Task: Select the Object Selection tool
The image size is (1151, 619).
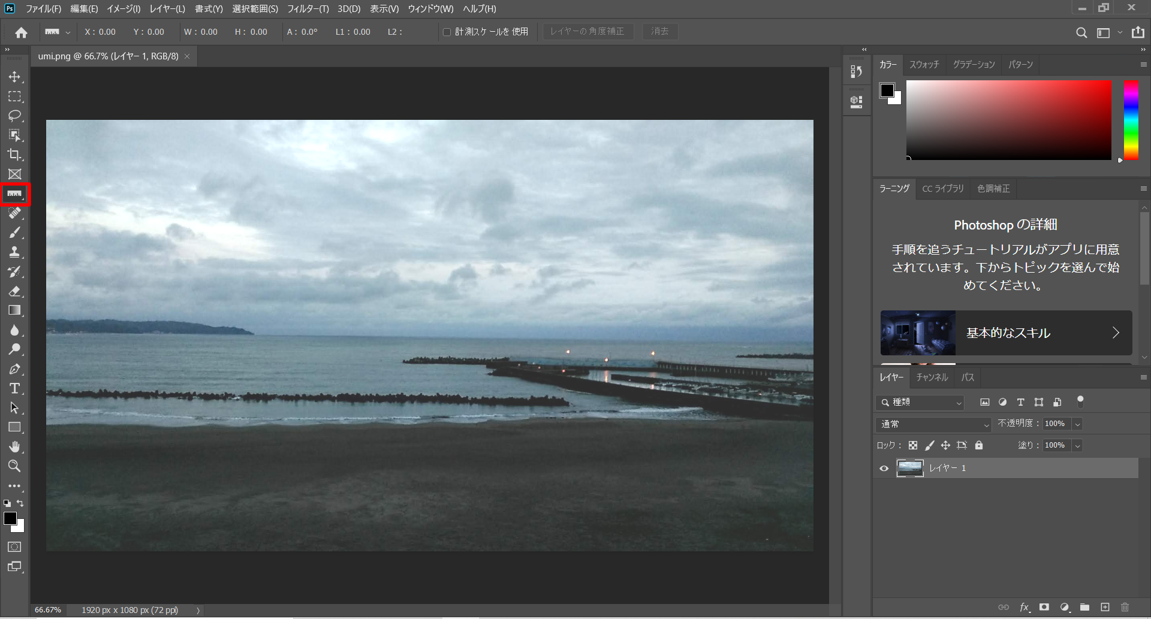Action: [x=15, y=135]
